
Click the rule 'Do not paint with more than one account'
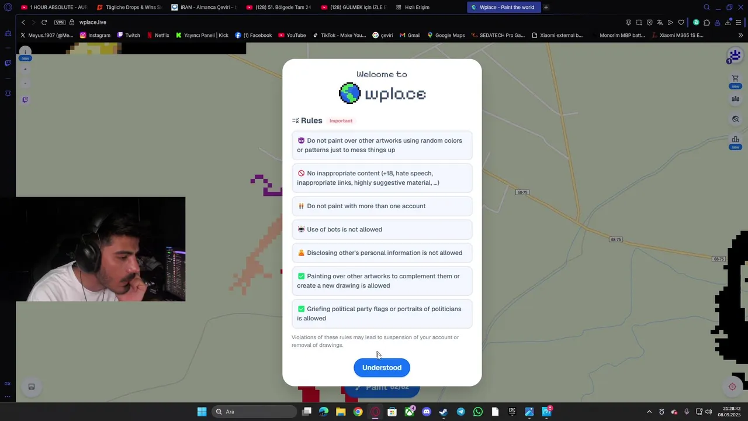pos(382,206)
